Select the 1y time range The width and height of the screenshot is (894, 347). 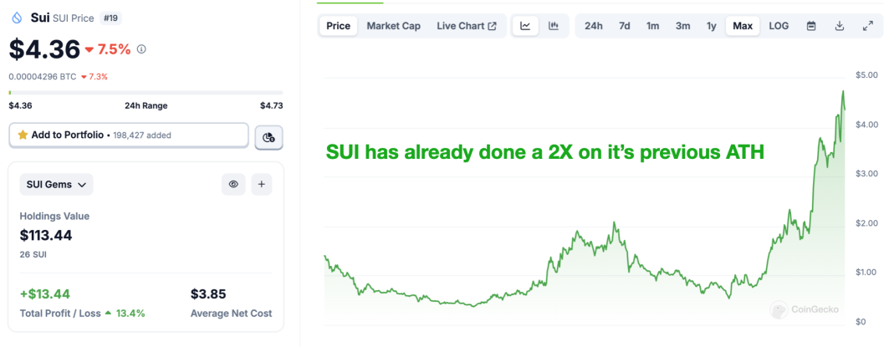712,26
